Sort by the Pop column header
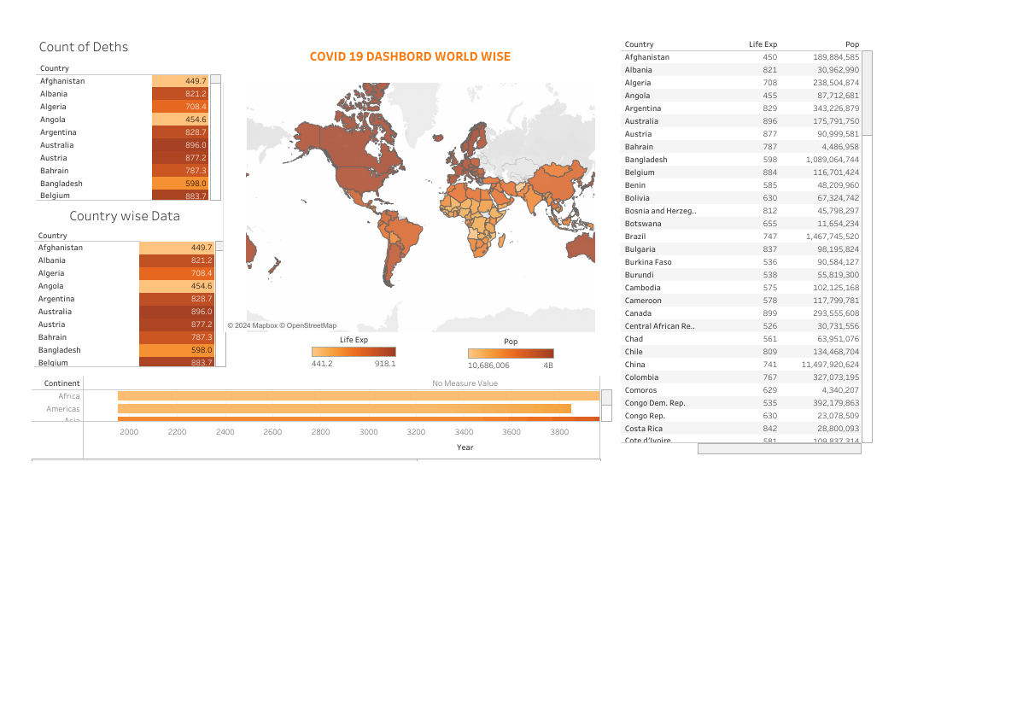This screenshot has width=1017, height=719. click(852, 44)
